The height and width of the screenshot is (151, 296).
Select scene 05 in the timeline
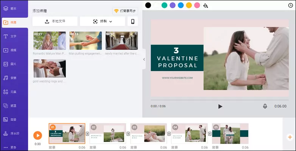(x=230, y=134)
